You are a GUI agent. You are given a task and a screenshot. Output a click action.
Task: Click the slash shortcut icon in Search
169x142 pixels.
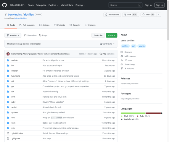tap(140, 5)
